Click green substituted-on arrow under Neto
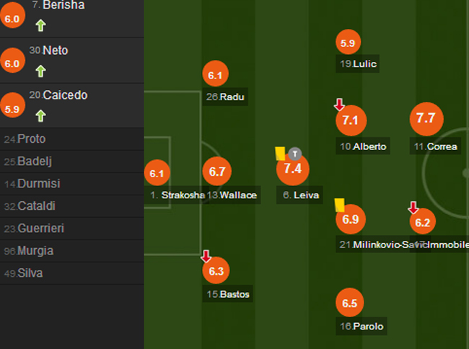Image resolution: width=469 pixels, height=349 pixels. click(x=40, y=71)
